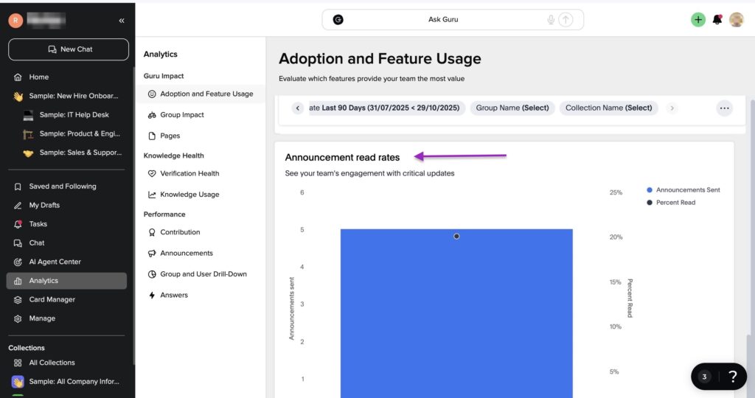Click Group and User Drill-Down pie icon
This screenshot has height=398, width=755.
point(152,274)
